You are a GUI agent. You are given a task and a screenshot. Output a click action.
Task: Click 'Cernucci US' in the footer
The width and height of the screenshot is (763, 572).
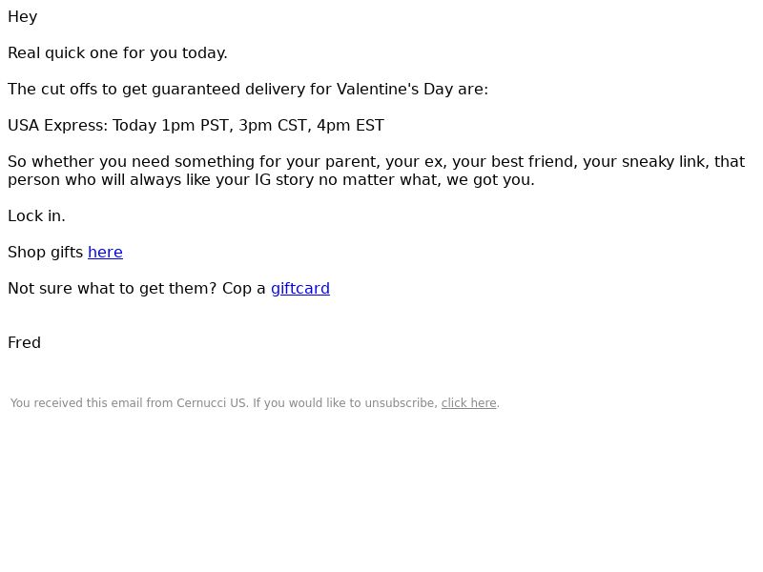(x=212, y=403)
